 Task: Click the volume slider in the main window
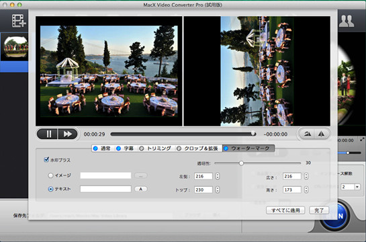point(349,153)
